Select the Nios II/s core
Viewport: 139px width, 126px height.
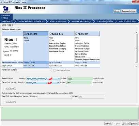pyautogui.click(x=50, y=34)
